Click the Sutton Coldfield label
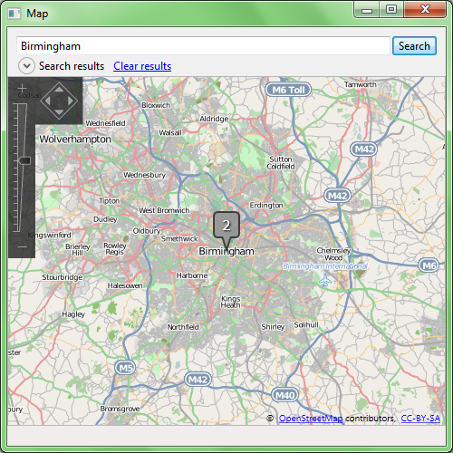The width and height of the screenshot is (453, 453). click(x=281, y=163)
